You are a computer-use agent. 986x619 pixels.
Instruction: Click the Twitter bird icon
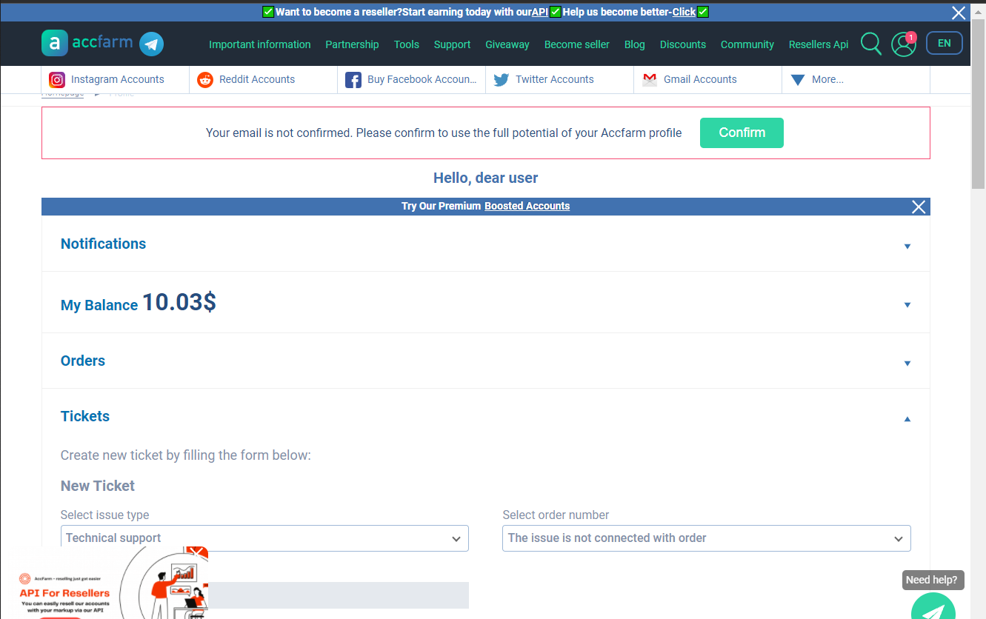(x=502, y=80)
